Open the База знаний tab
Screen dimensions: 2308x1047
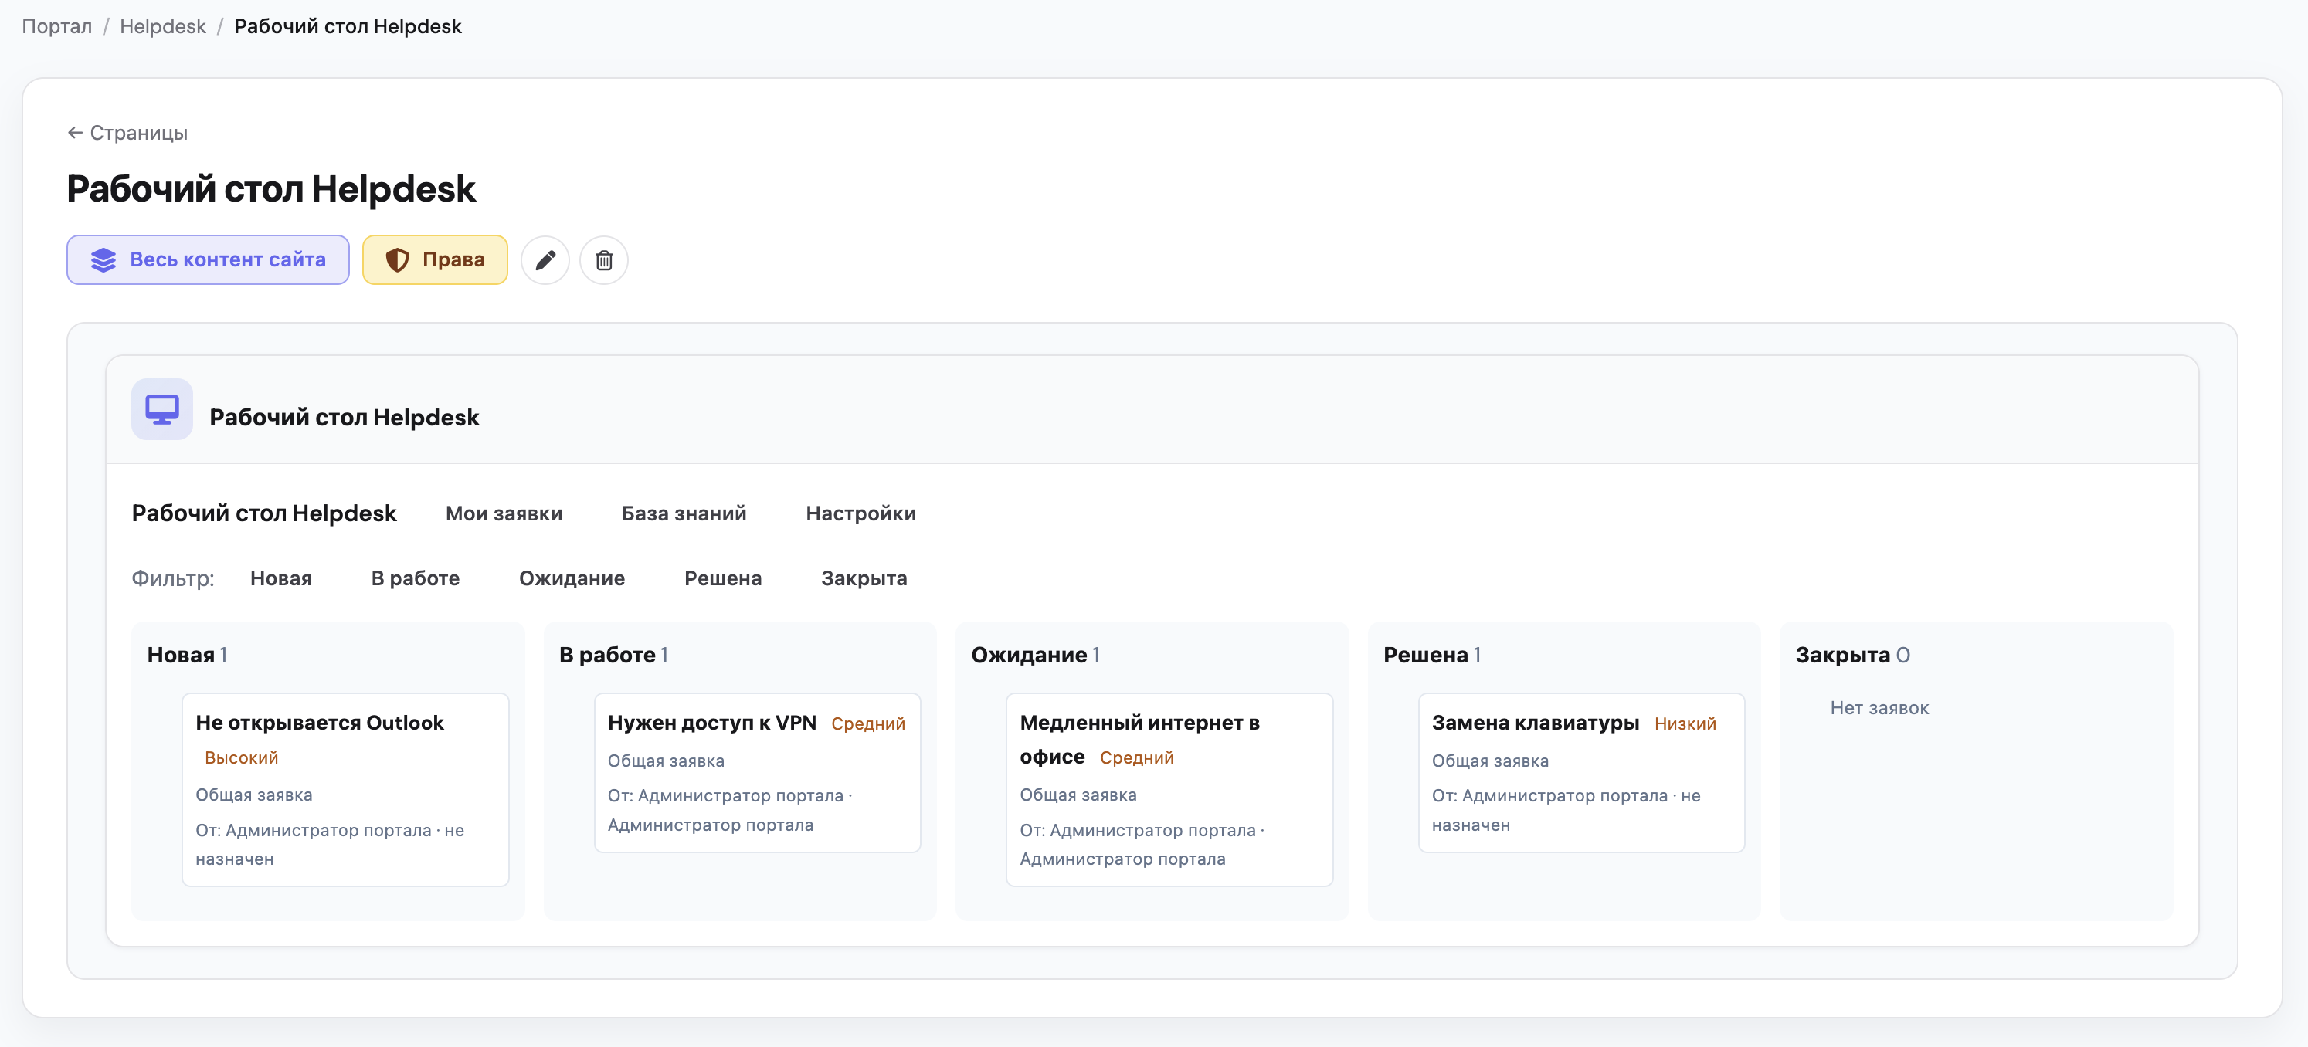click(x=684, y=513)
